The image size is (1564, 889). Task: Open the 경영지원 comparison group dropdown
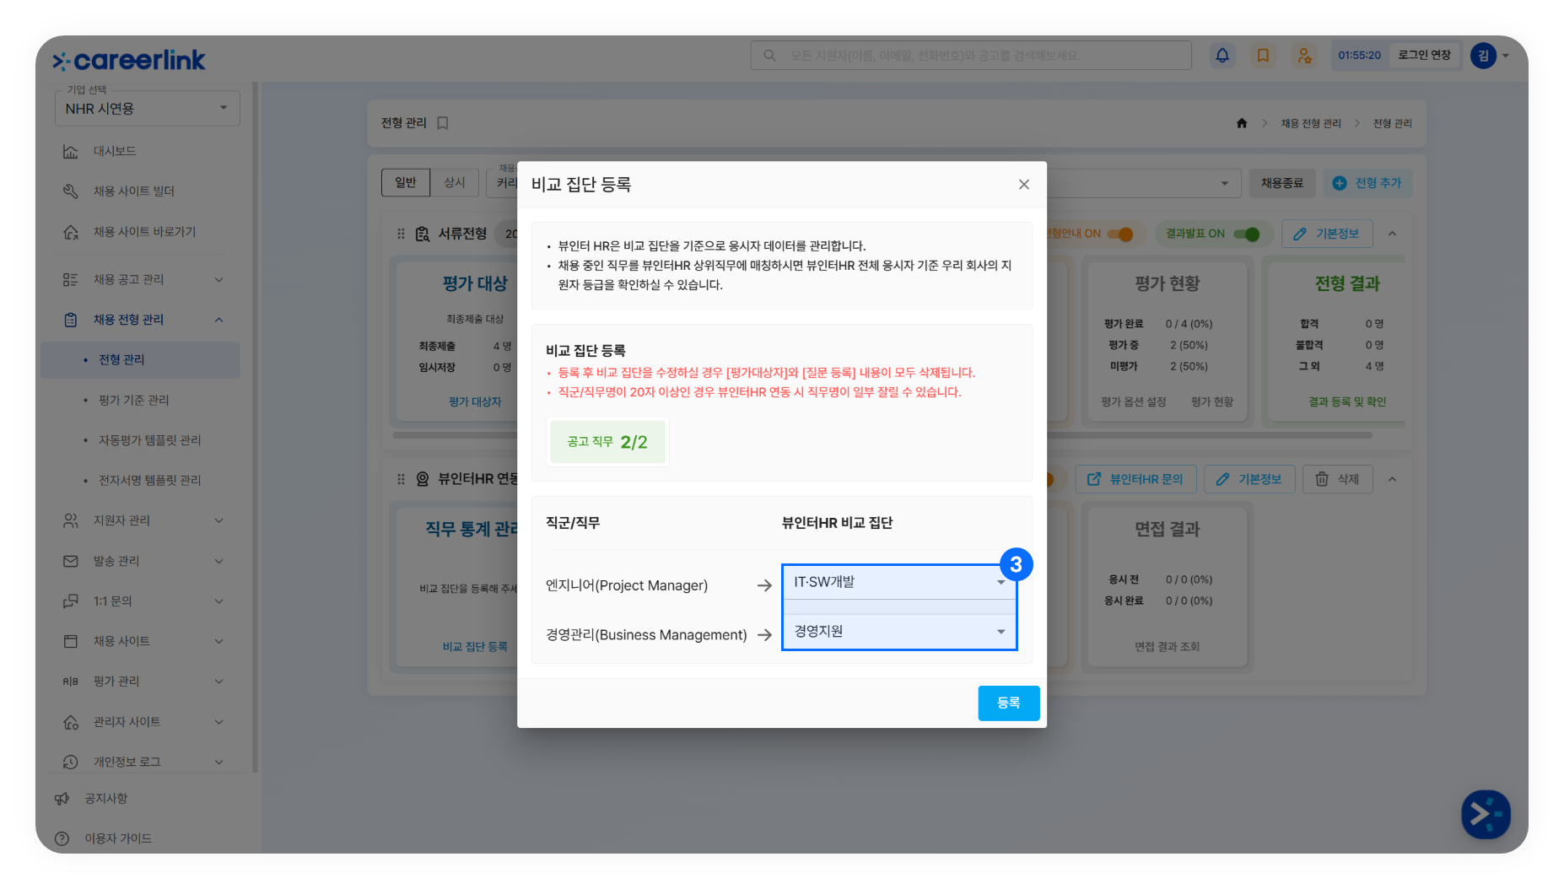click(899, 631)
